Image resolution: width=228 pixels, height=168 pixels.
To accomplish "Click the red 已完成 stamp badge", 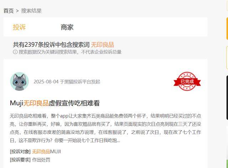I will [x=187, y=81].
